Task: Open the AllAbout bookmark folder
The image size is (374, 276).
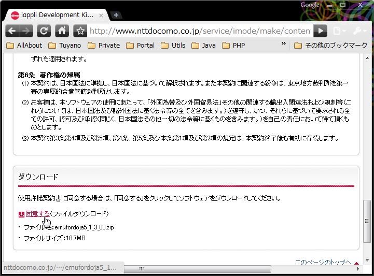Action: pos(24,46)
